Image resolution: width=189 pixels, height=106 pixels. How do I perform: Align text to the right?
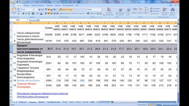pos(52,14)
